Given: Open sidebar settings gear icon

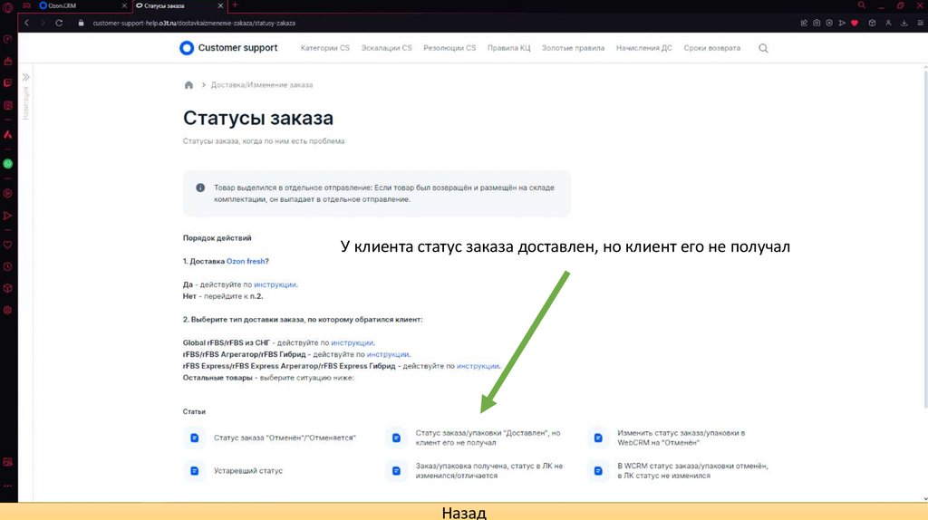Looking at the screenshot, I should [x=7, y=310].
